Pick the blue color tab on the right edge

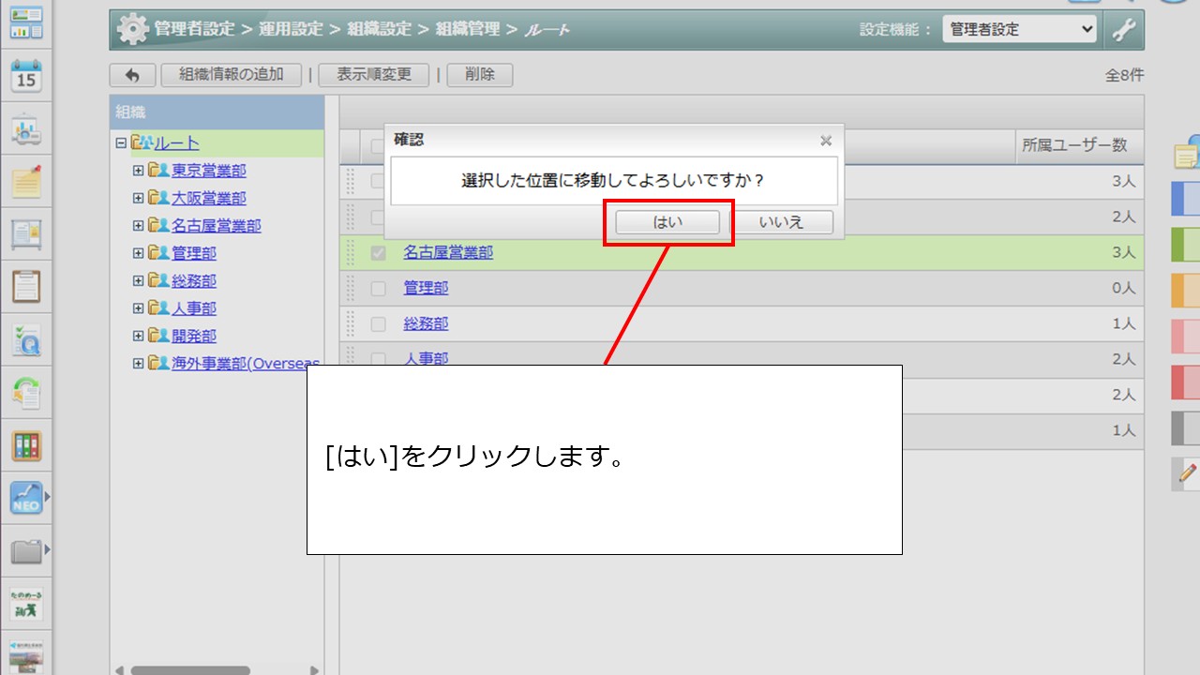(x=1186, y=199)
